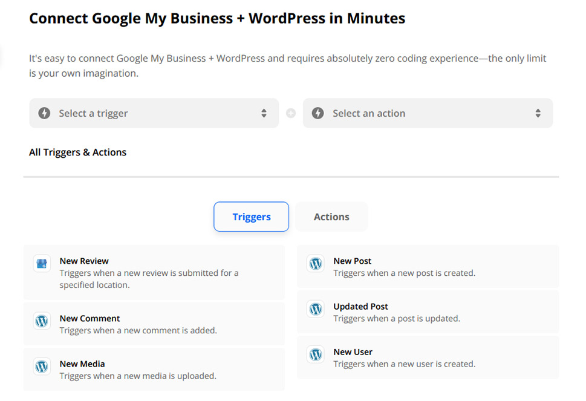586x401 pixels.
Task: Select the Triggers tab
Action: (x=252, y=217)
